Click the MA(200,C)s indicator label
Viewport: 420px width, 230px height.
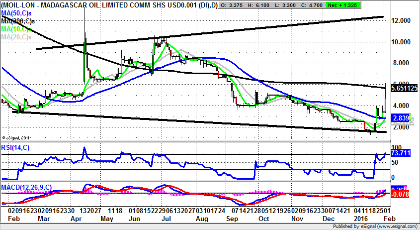[x=17, y=22]
